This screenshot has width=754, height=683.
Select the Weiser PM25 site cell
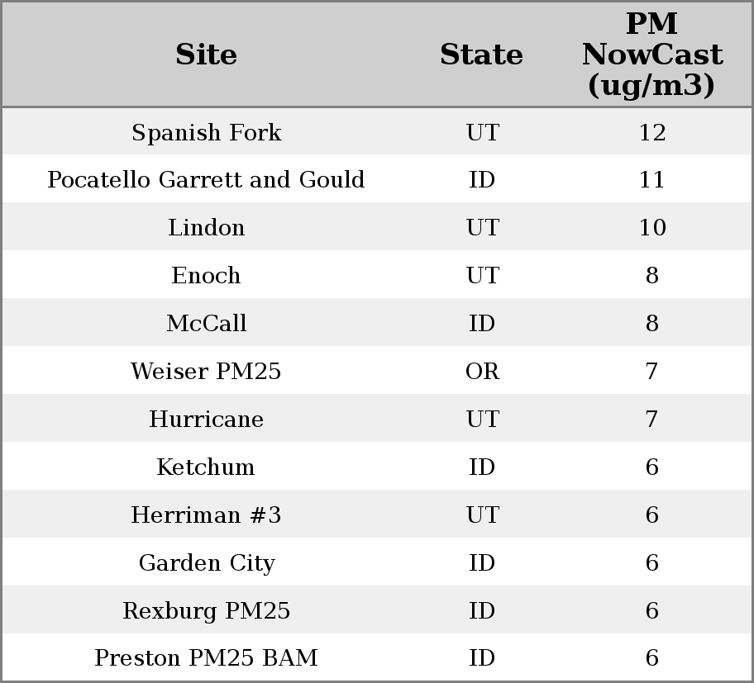pos(206,372)
